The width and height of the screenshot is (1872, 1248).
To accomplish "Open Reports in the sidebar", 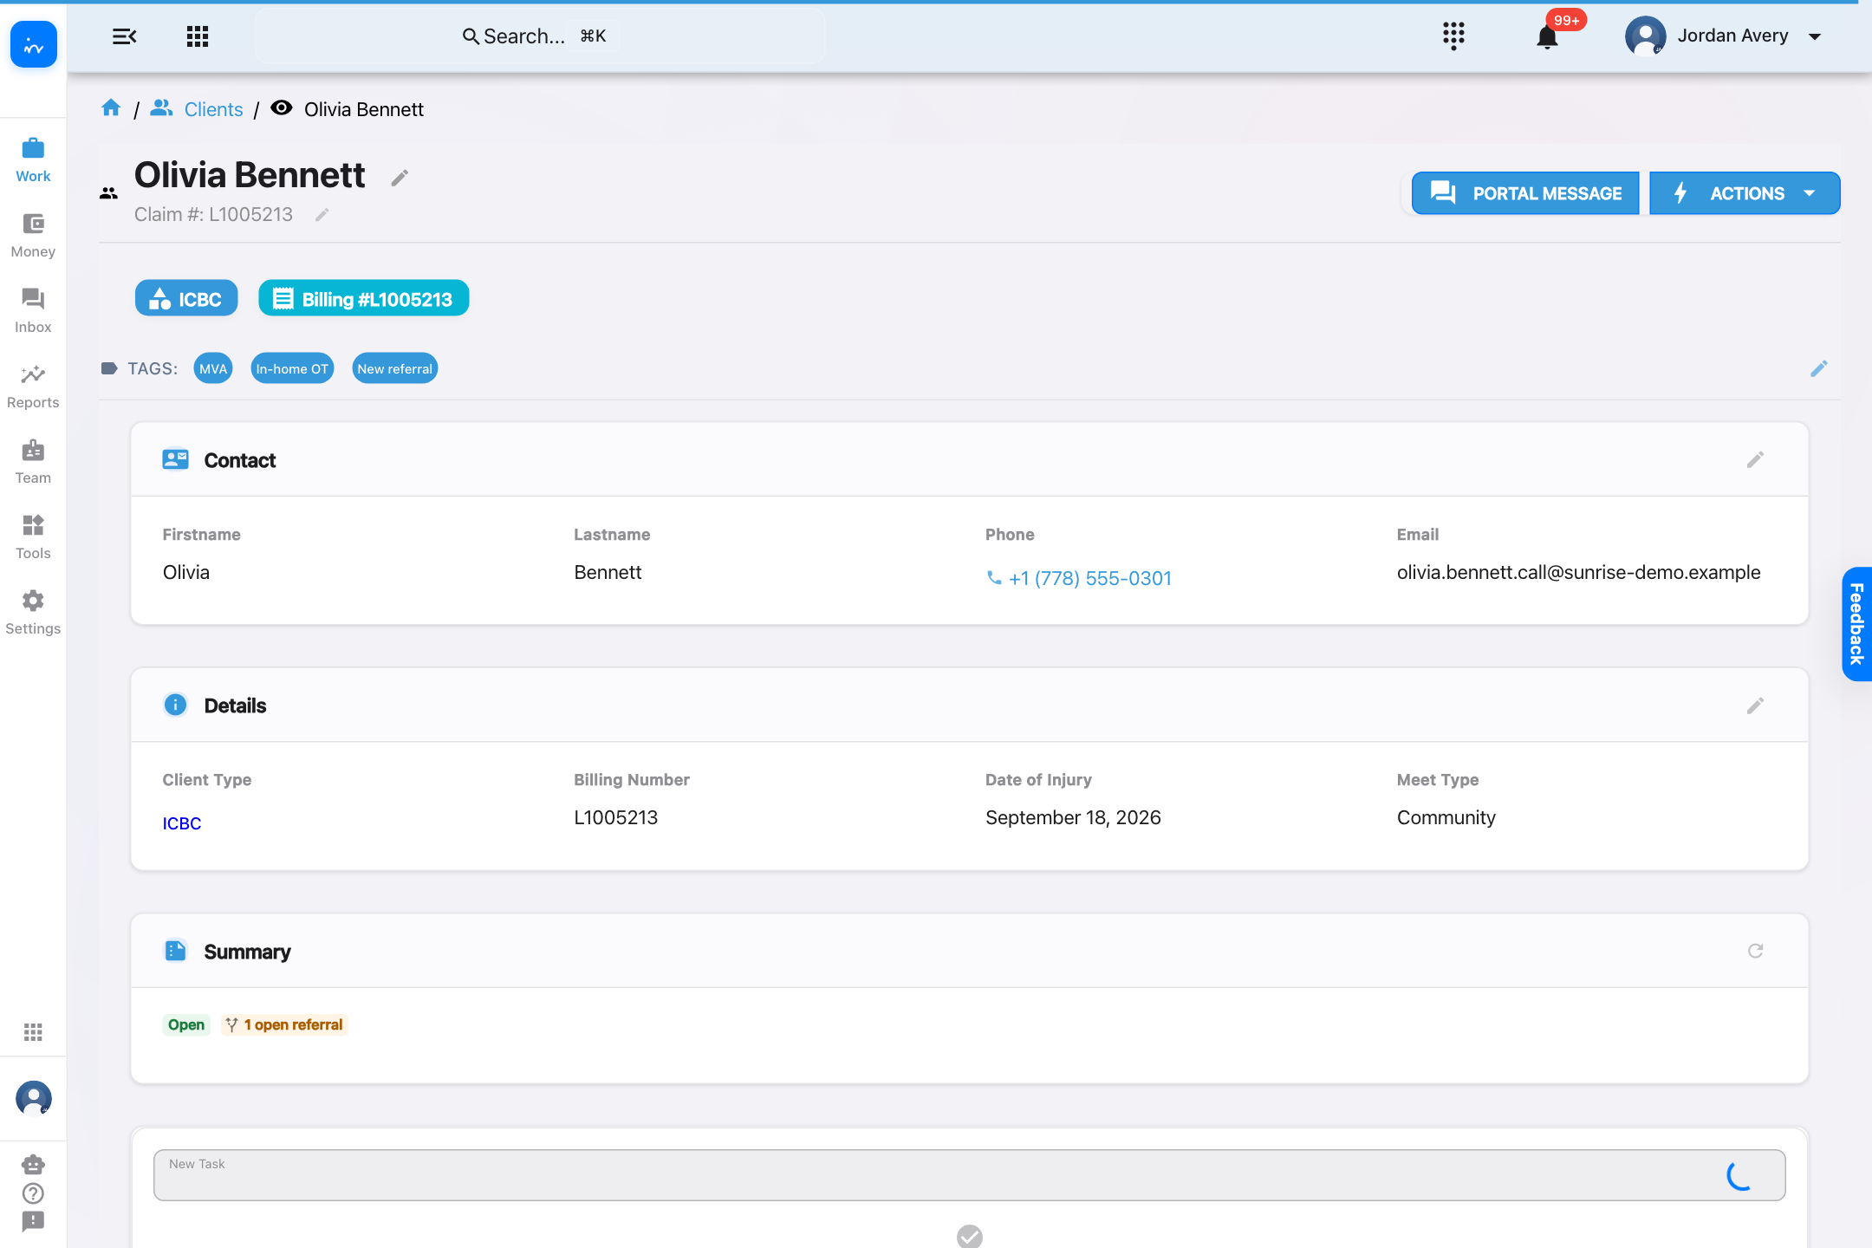I will pos(33,387).
